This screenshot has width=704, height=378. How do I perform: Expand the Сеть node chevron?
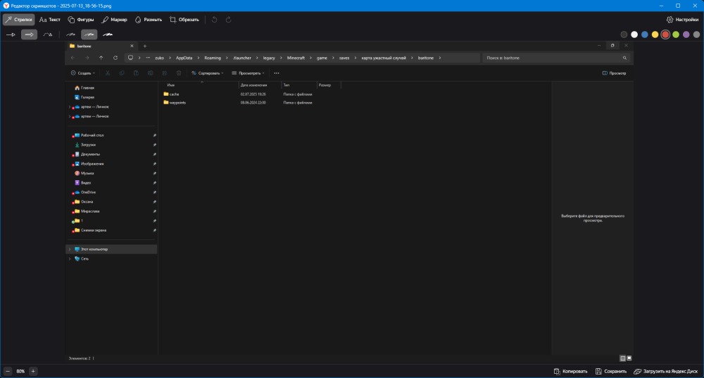pyautogui.click(x=70, y=259)
